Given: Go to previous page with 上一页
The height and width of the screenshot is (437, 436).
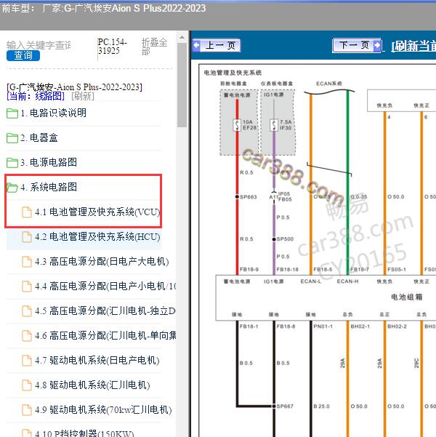Looking at the screenshot, I should click(x=217, y=45).
